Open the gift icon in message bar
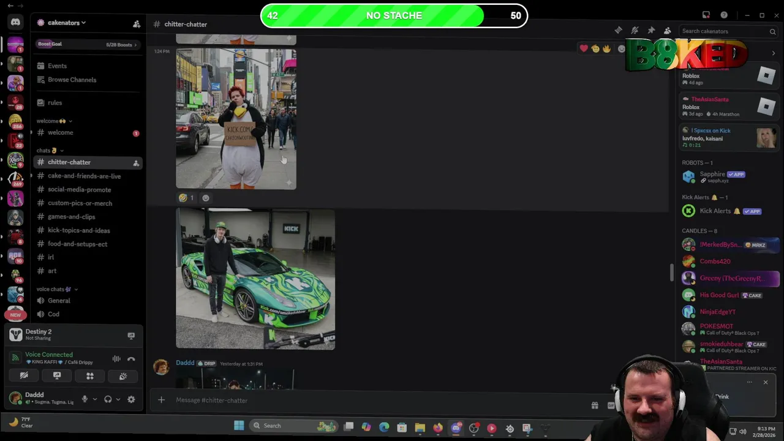 click(594, 405)
